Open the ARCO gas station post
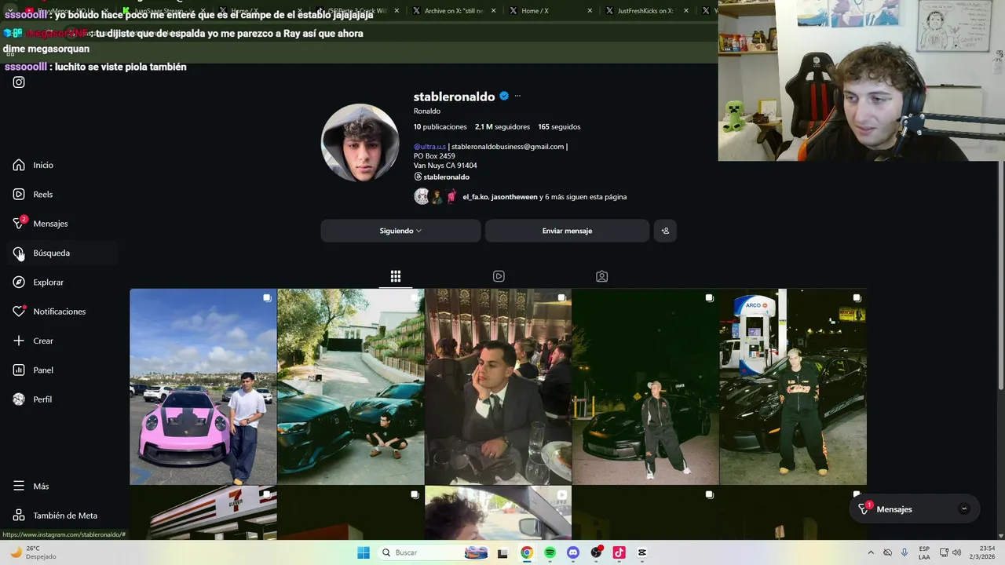The width and height of the screenshot is (1005, 565). pos(793,387)
